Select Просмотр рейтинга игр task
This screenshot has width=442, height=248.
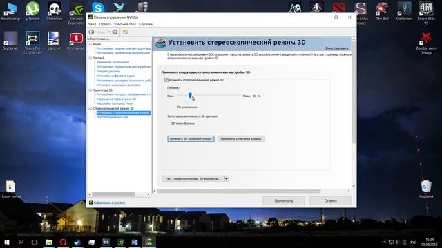(x=112, y=117)
